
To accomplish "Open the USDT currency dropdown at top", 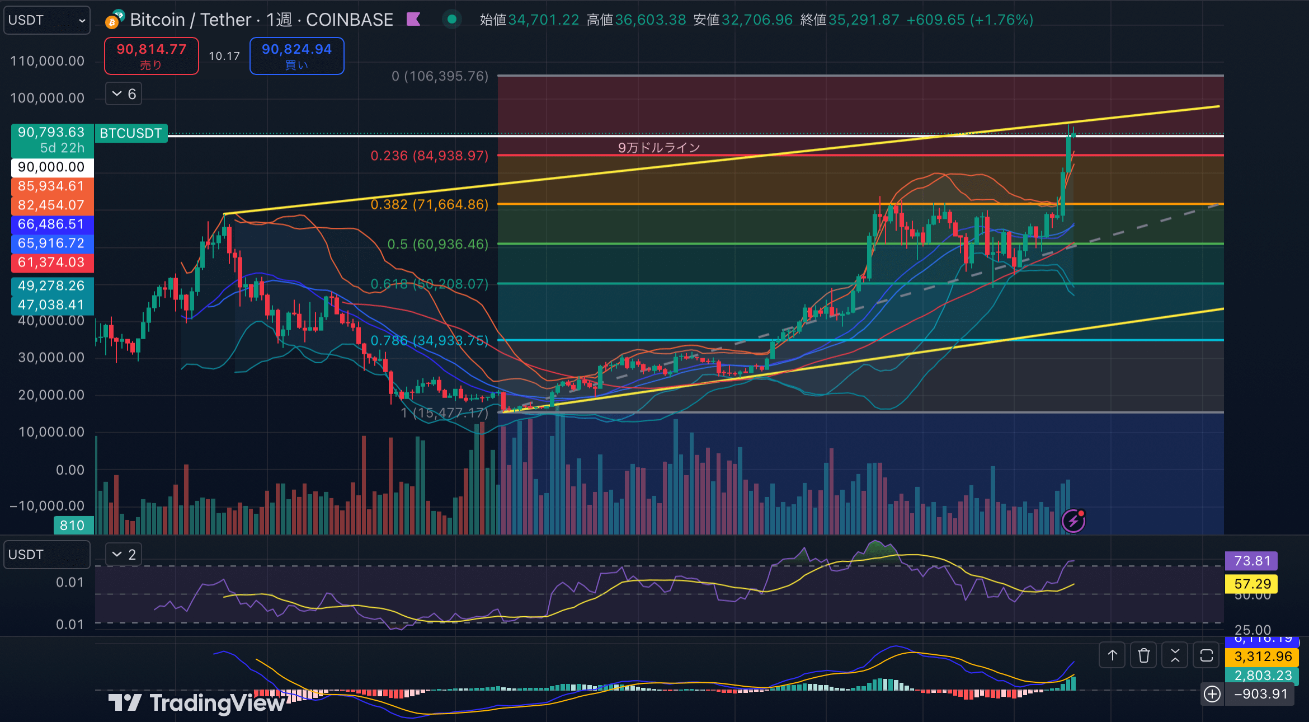I will (47, 20).
